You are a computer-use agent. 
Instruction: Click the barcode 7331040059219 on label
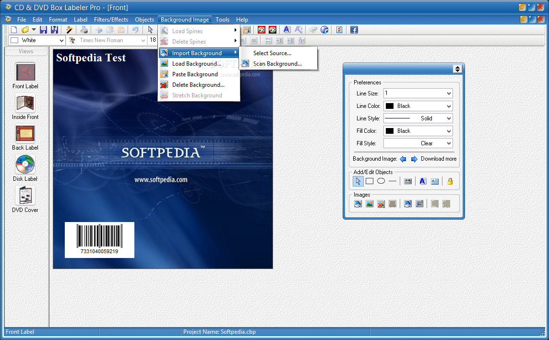tap(99, 240)
